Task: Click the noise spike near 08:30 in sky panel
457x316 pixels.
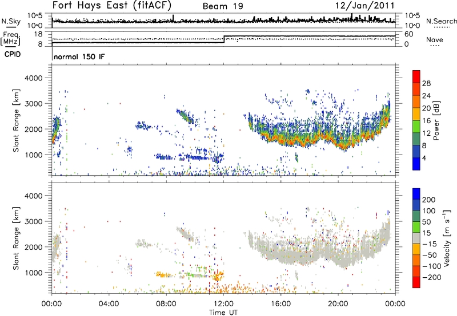Action: (174, 18)
